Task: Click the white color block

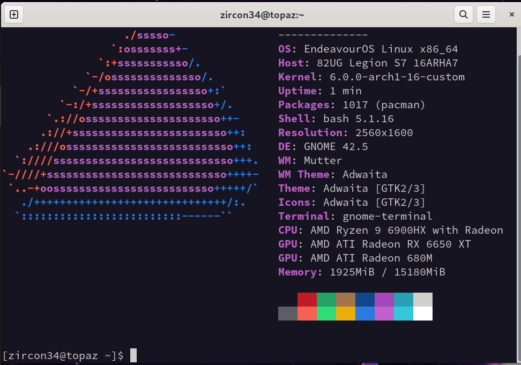Action: 423,314
